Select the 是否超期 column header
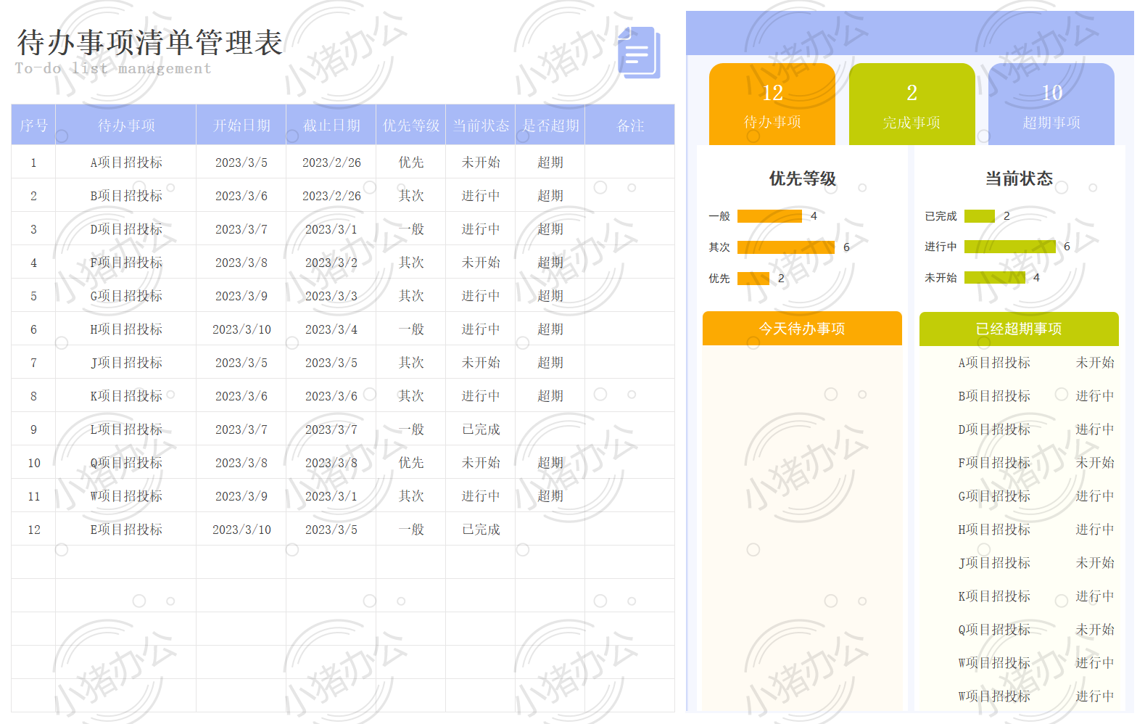This screenshot has width=1145, height=724. pyautogui.click(x=550, y=126)
